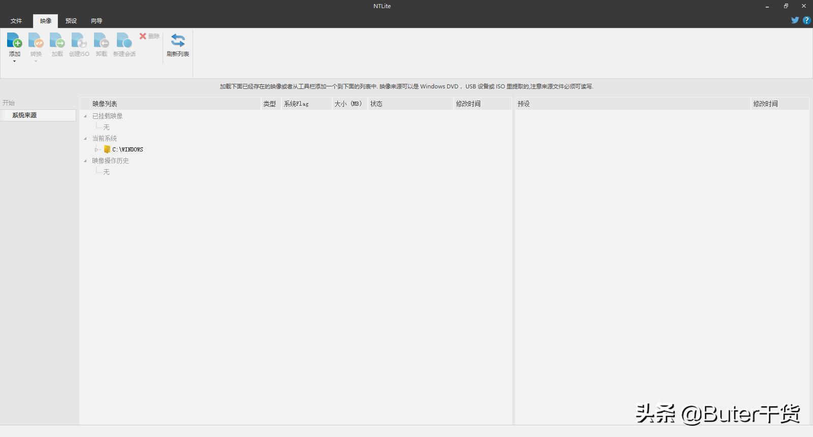Click the 刷新列表 (Refresh list) icon
The height and width of the screenshot is (437, 813).
pyautogui.click(x=178, y=40)
